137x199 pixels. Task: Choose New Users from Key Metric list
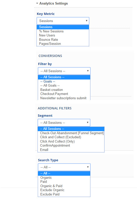coord(63,35)
